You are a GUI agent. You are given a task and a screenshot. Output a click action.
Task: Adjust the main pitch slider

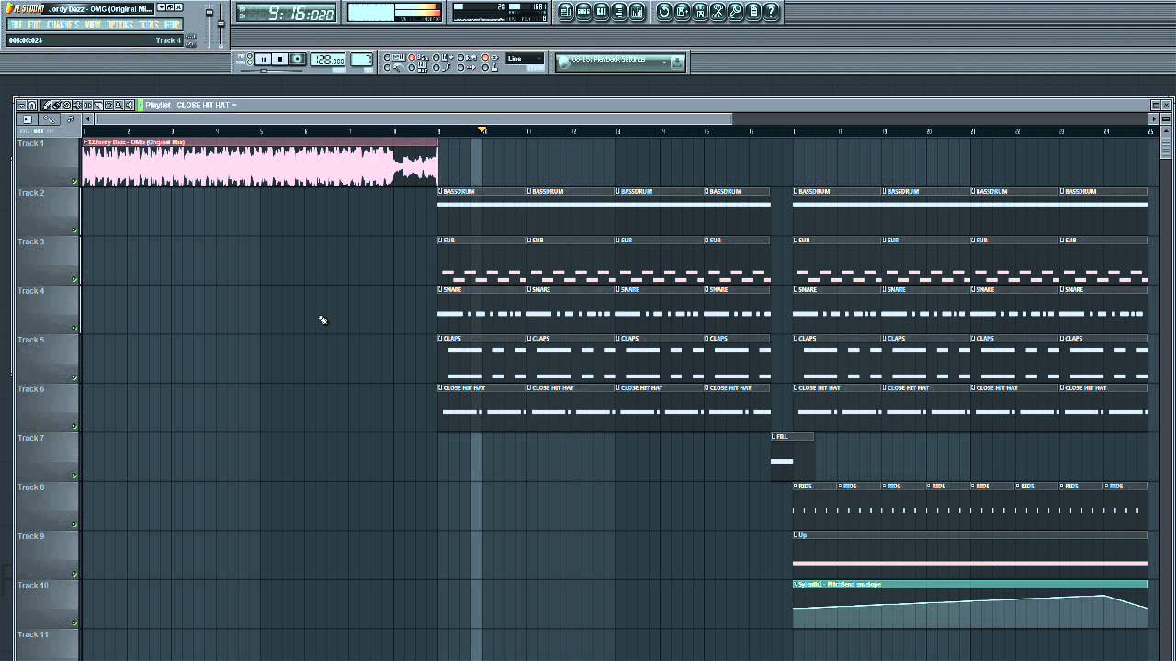[x=221, y=23]
